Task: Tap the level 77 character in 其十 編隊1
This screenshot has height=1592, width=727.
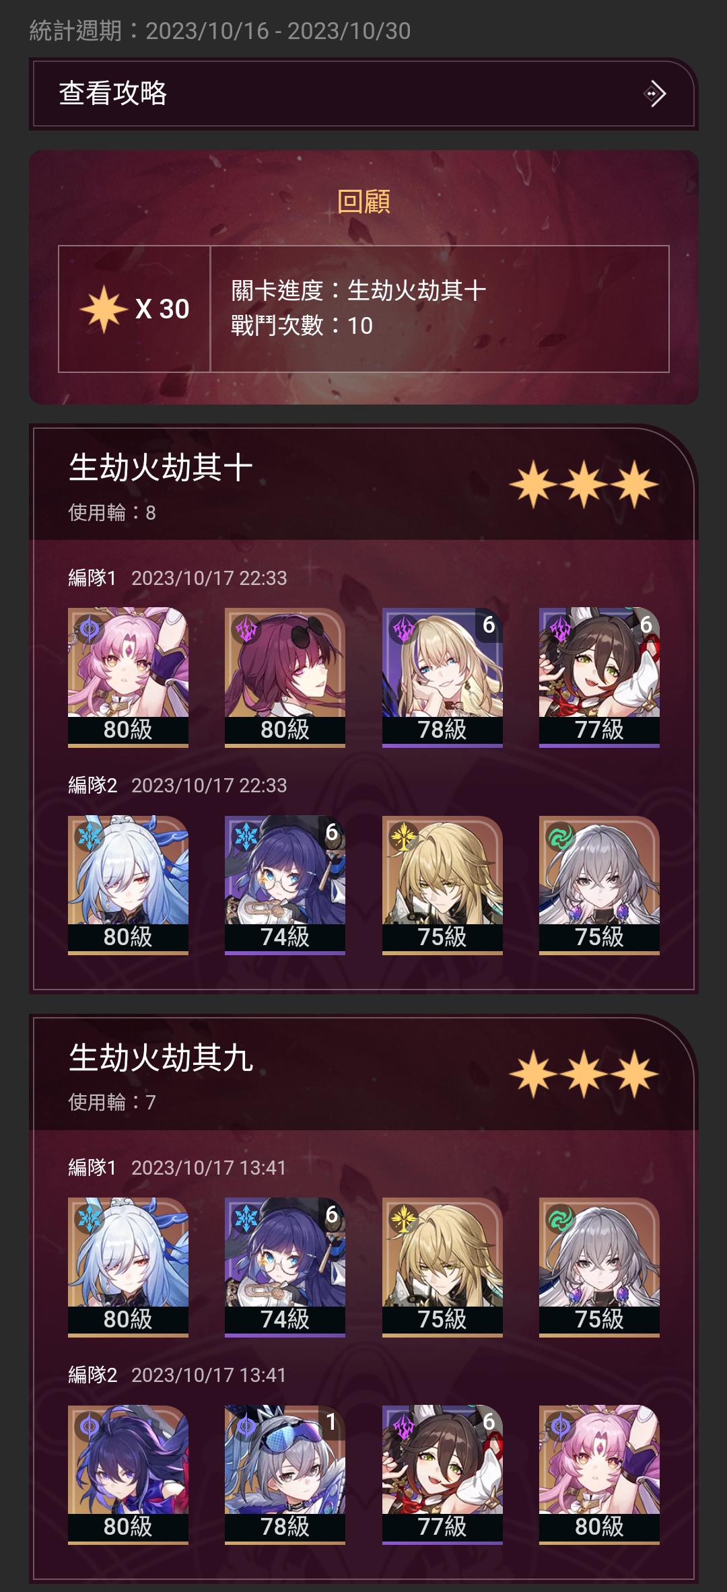Action: tap(599, 677)
